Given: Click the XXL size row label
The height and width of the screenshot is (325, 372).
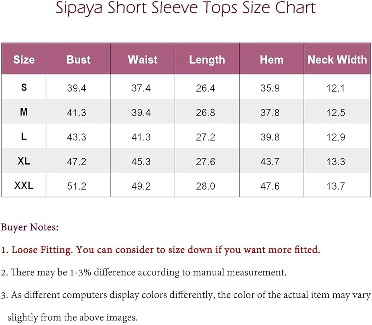Looking at the screenshot, I should 24,185.
